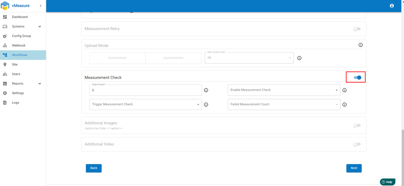Show info next to Trigger Measurement Check
Viewport: 404px width, 186px height.
[x=206, y=104]
